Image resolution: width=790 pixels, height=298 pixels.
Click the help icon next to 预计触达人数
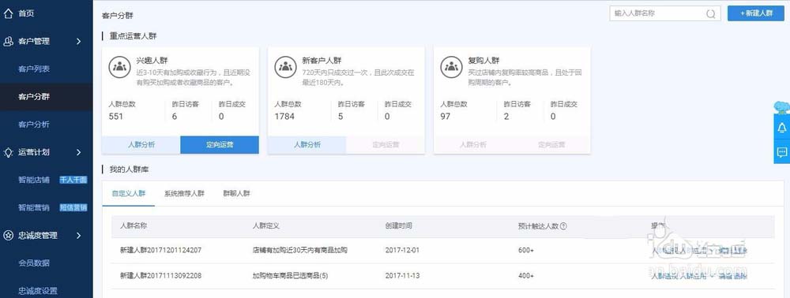click(563, 226)
